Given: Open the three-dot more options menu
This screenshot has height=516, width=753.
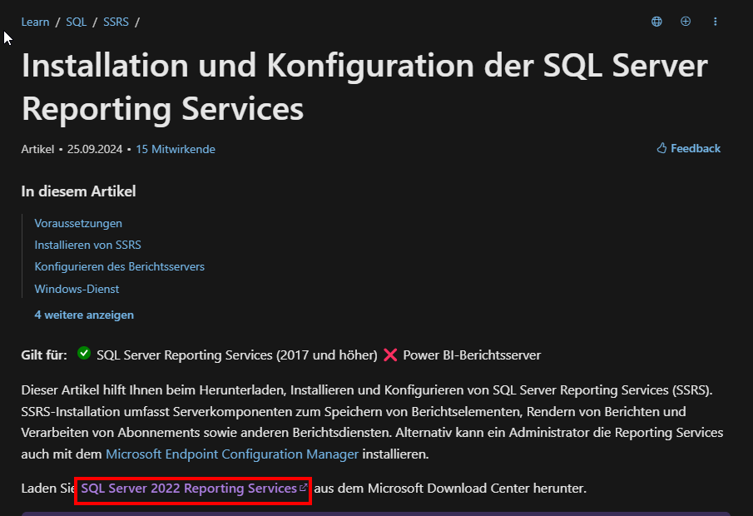Looking at the screenshot, I should coord(715,22).
